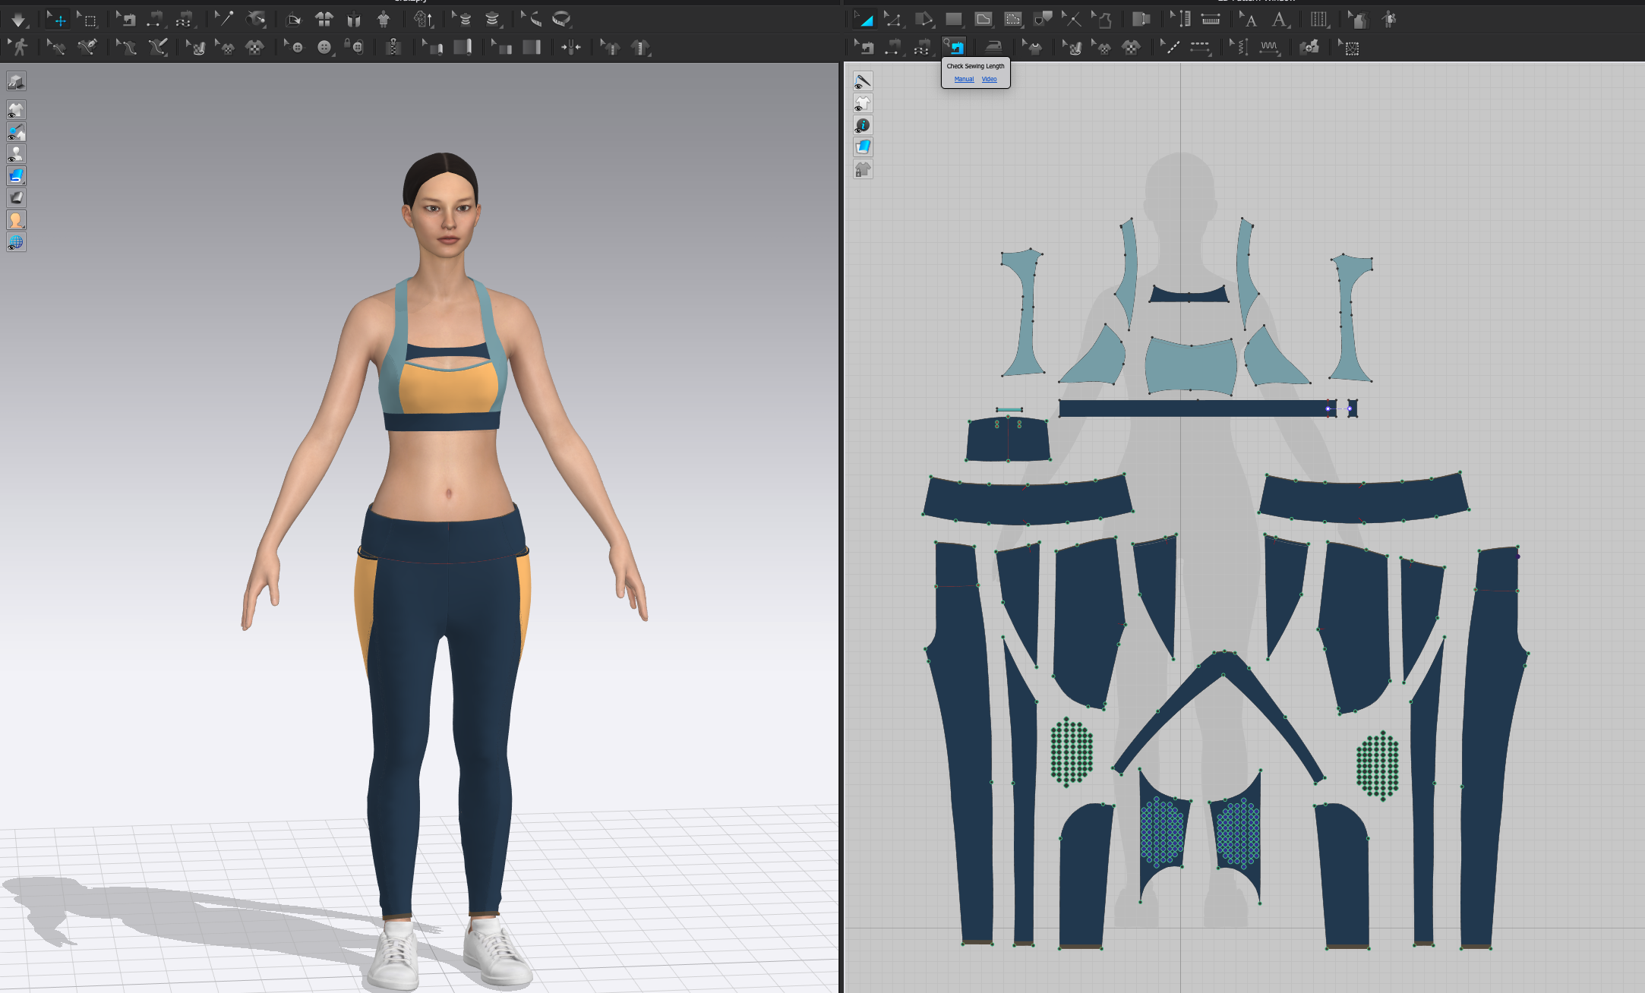Select the Edit Annotation A tool
The width and height of the screenshot is (1645, 993).
(1248, 20)
